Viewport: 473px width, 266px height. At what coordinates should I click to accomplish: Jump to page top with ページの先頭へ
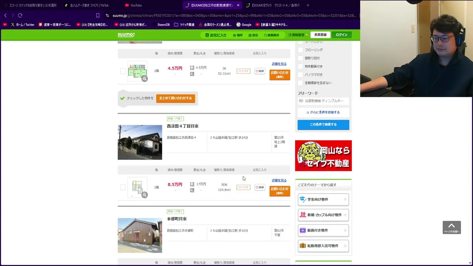(x=452, y=228)
